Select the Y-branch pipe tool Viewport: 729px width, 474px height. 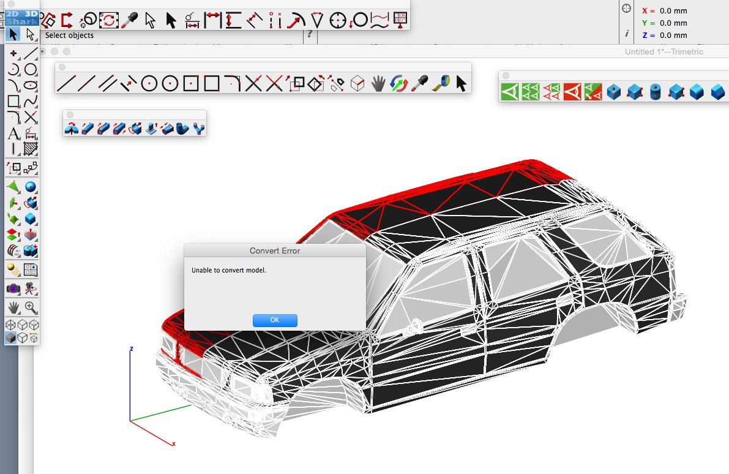coord(198,129)
